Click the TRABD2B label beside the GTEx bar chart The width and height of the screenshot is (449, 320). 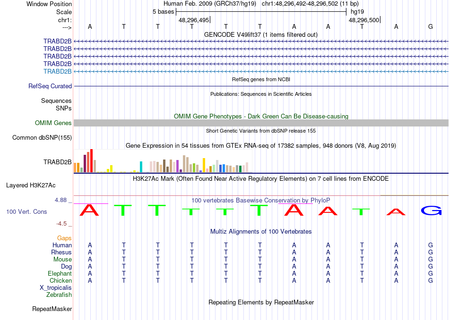tap(57, 162)
